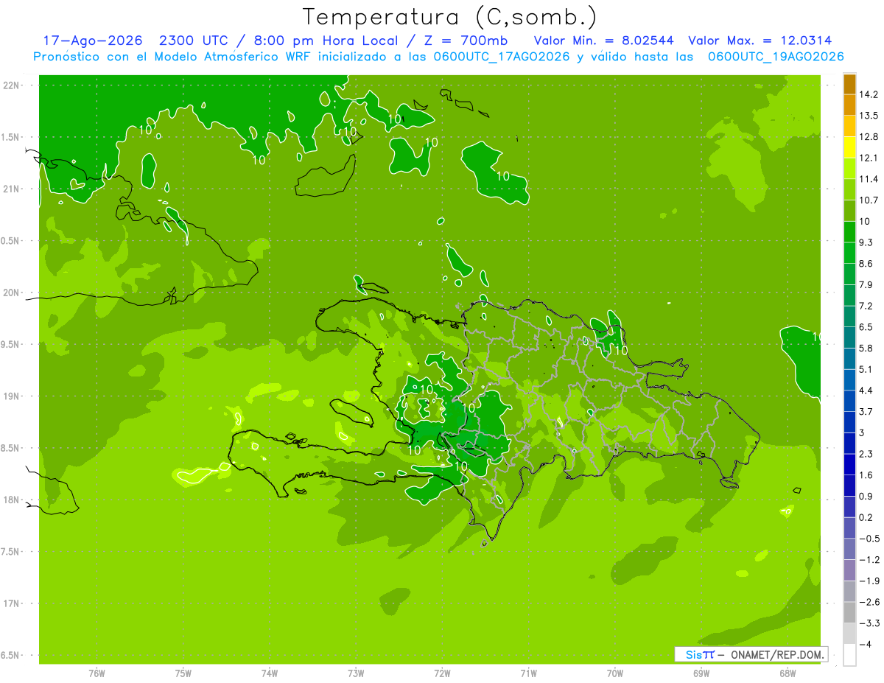Select the '20N' latitude axis label
884x683 pixels.
pyautogui.click(x=11, y=293)
